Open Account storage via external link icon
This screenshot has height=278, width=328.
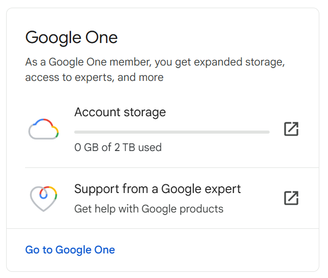tap(291, 129)
